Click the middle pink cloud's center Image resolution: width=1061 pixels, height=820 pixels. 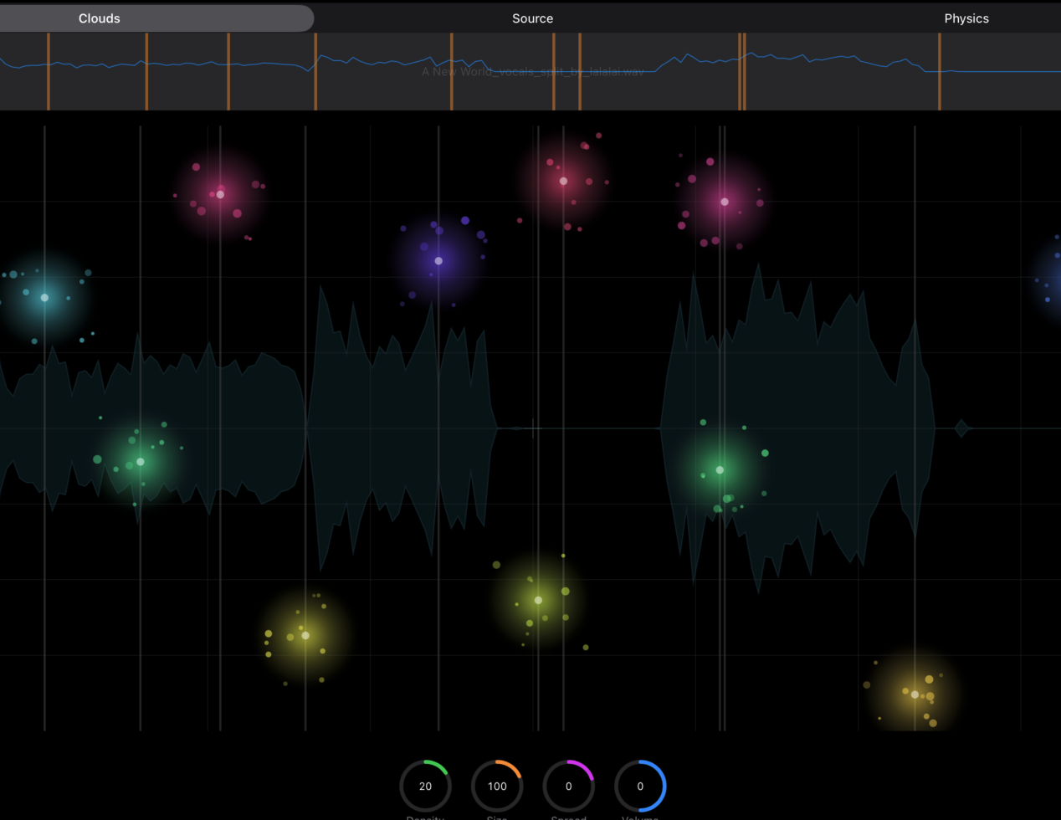(563, 181)
